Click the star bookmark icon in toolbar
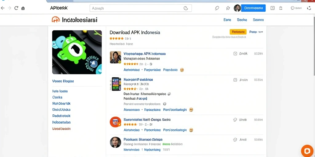This screenshot has height=157, width=315. (228, 8)
